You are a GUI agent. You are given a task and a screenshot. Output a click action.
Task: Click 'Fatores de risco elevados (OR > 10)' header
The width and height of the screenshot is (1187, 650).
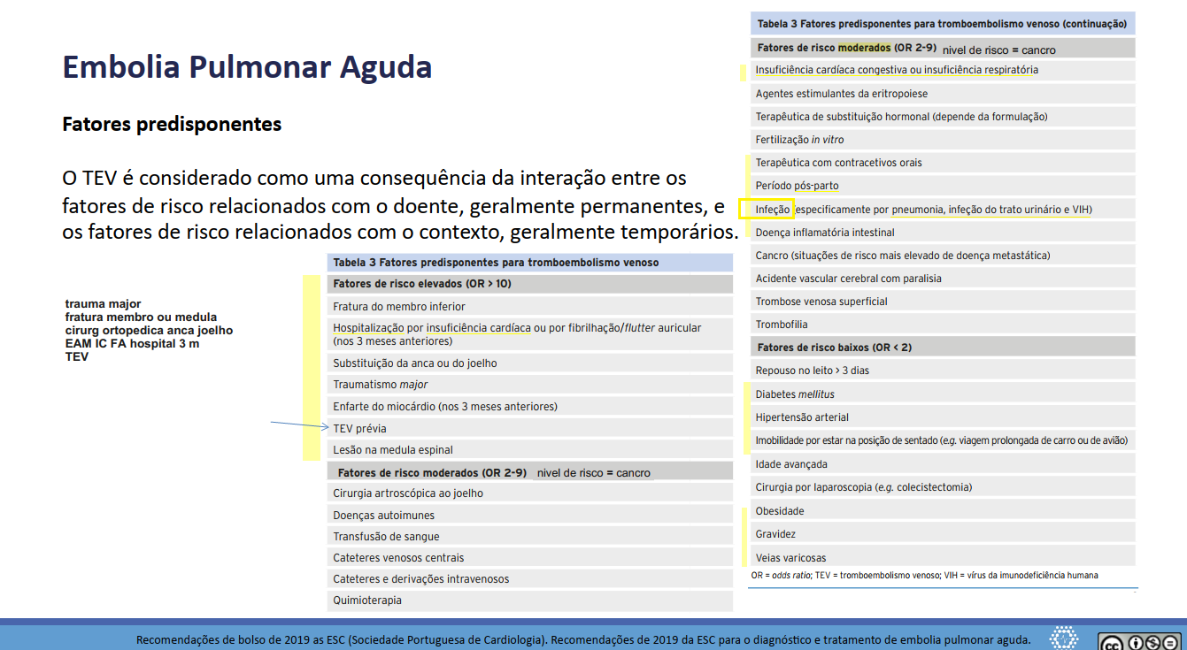pos(422,285)
